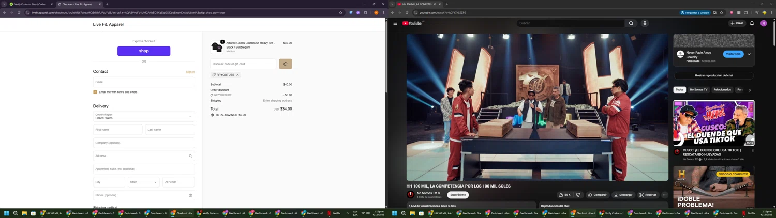Remove the RPYOUTUBE discount code tag
The width and height of the screenshot is (776, 218).
[237, 75]
